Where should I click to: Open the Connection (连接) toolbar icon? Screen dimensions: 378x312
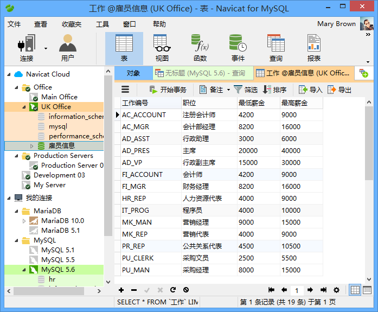click(x=27, y=48)
